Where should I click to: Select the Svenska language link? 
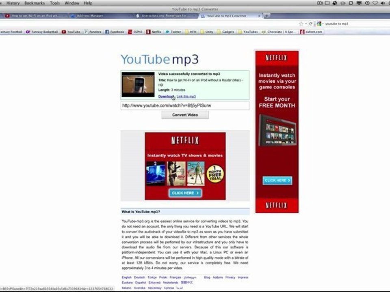pyautogui.click(x=139, y=288)
